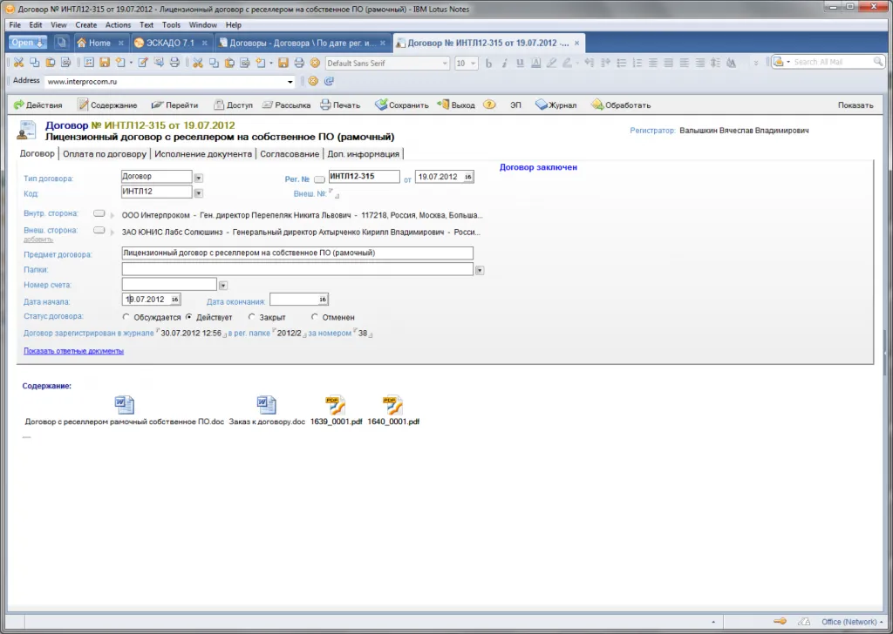Expand the Папки dropdown arrow
893x634 pixels.
[480, 270]
